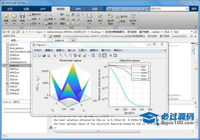This screenshot has height=140, width=200.
Task: Click the Compare (比较) button
Action: (x=32, y=19)
